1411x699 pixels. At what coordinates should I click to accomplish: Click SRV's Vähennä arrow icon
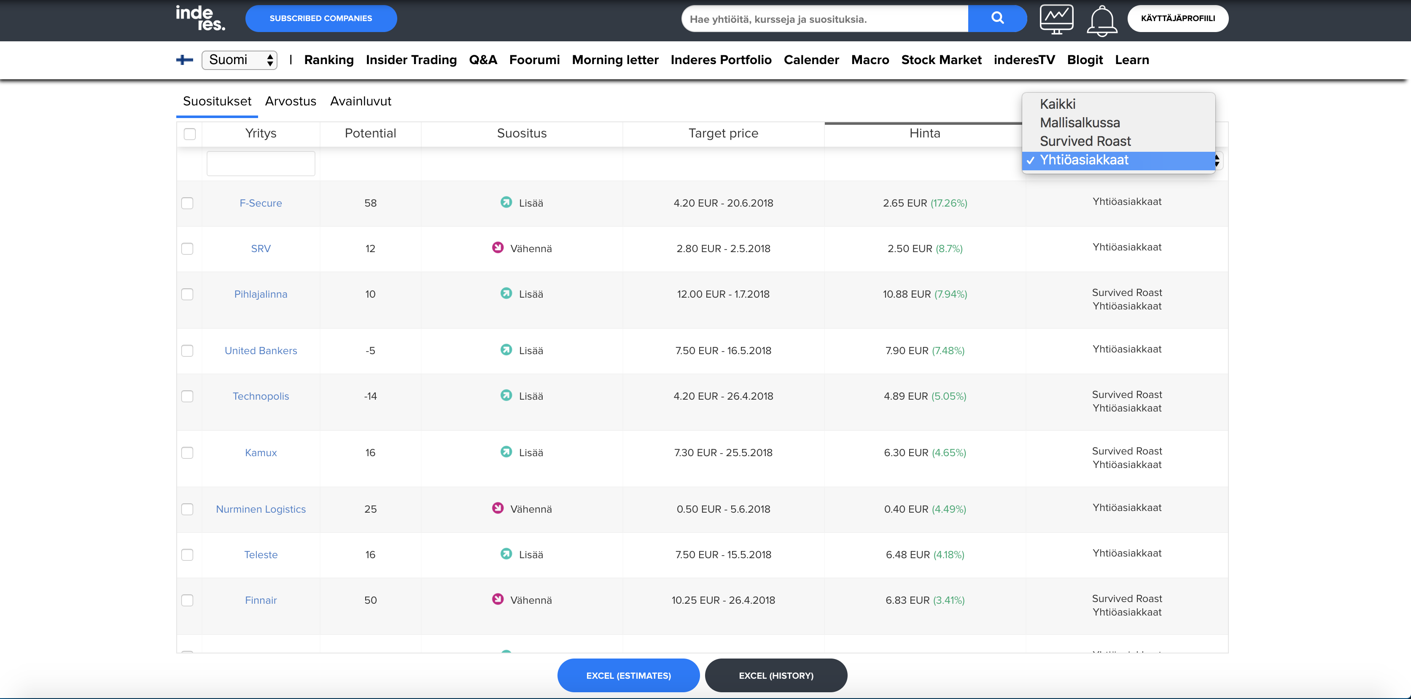497,247
